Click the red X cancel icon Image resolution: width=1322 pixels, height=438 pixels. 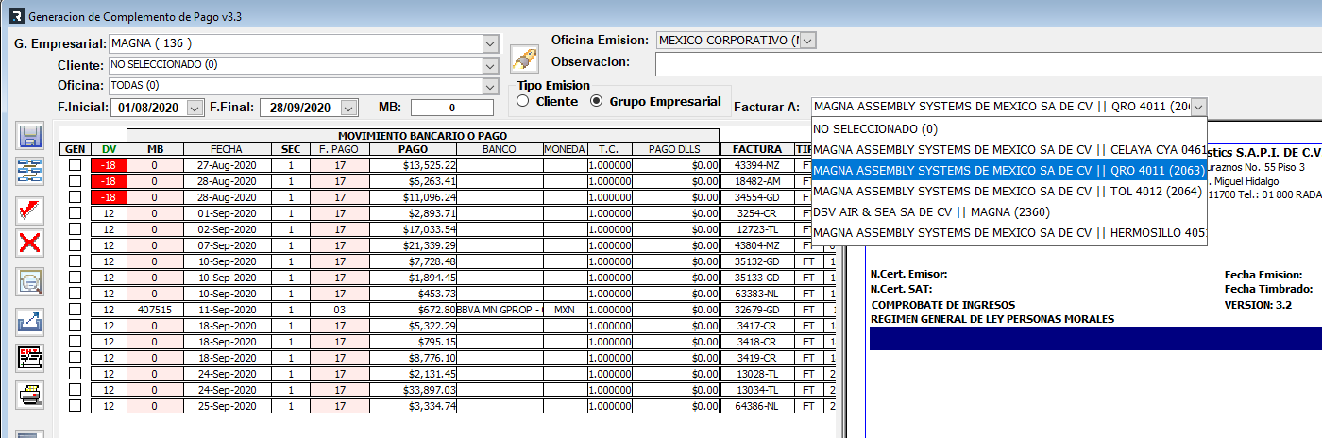click(x=30, y=244)
